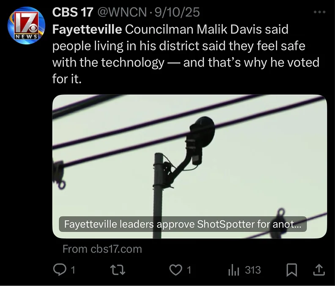Click the 9/10/25 post timestamp

pyautogui.click(x=177, y=12)
